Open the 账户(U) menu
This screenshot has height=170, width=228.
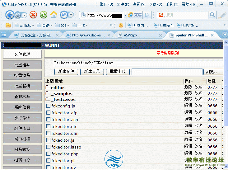106,4
